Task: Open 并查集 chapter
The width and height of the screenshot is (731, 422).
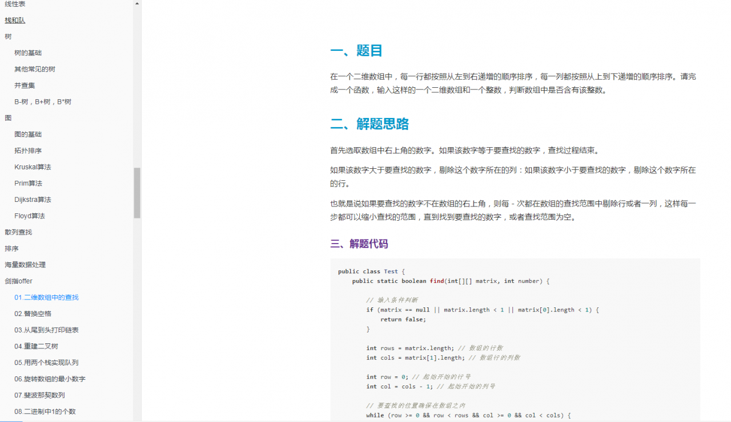Action: point(25,86)
